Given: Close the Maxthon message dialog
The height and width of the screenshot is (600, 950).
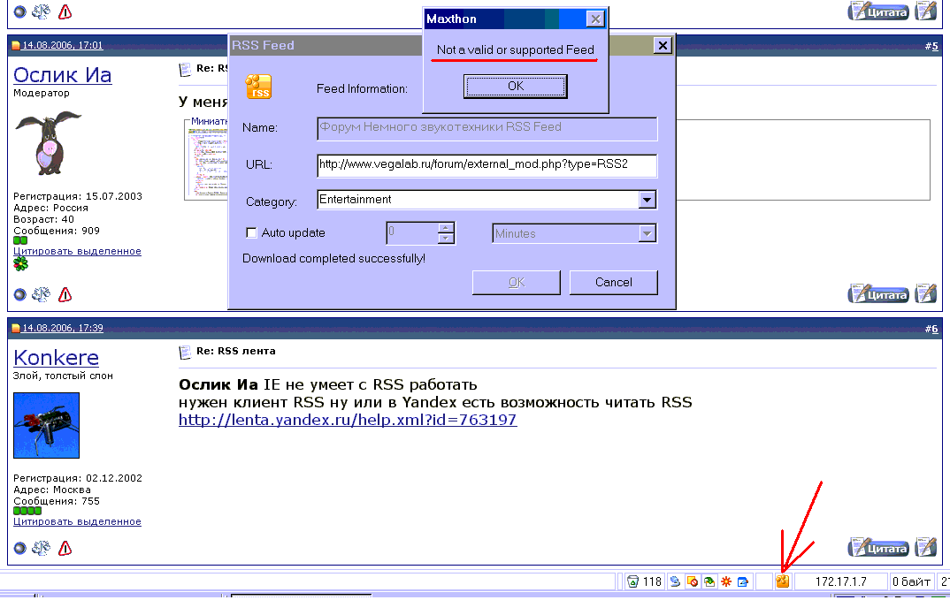Looking at the screenshot, I should (x=595, y=19).
